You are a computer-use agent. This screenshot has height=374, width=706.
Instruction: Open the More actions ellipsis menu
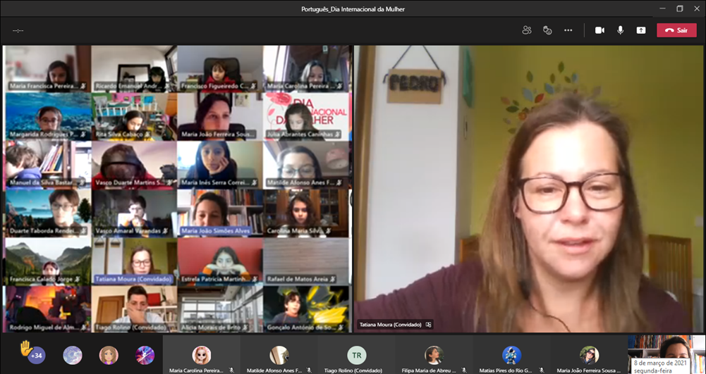tap(568, 30)
